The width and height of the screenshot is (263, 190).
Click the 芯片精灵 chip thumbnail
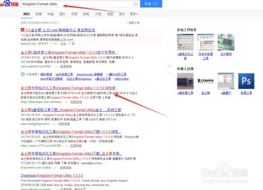(226, 42)
